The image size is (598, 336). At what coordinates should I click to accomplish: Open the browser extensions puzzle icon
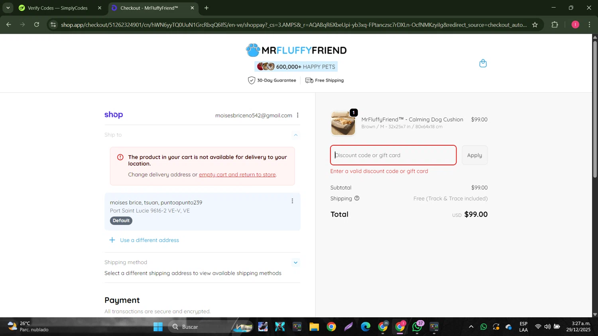[555, 25]
